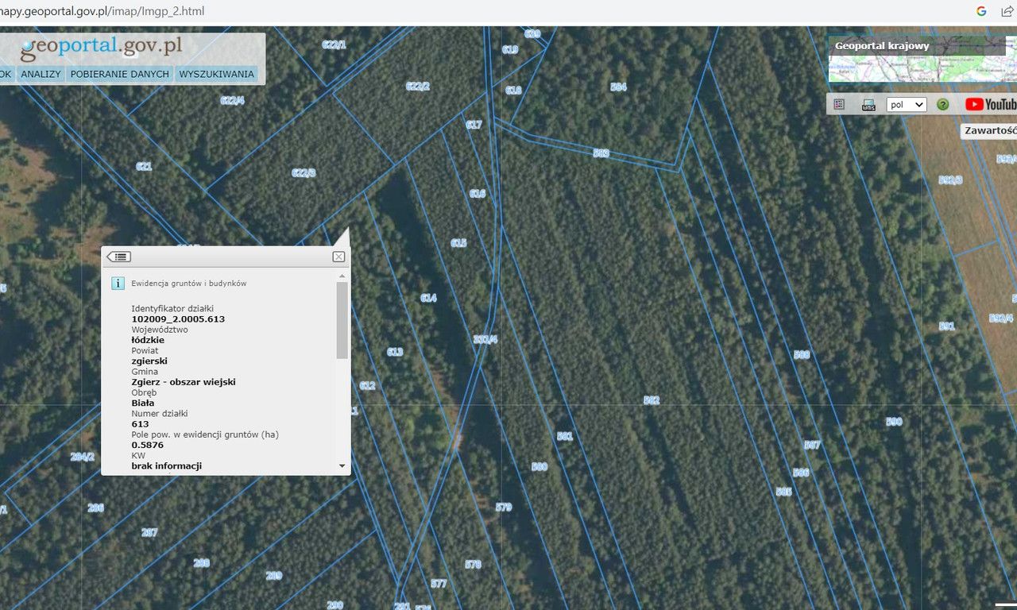Click parcel label 287 on the map
This screenshot has width=1017, height=610.
[149, 532]
